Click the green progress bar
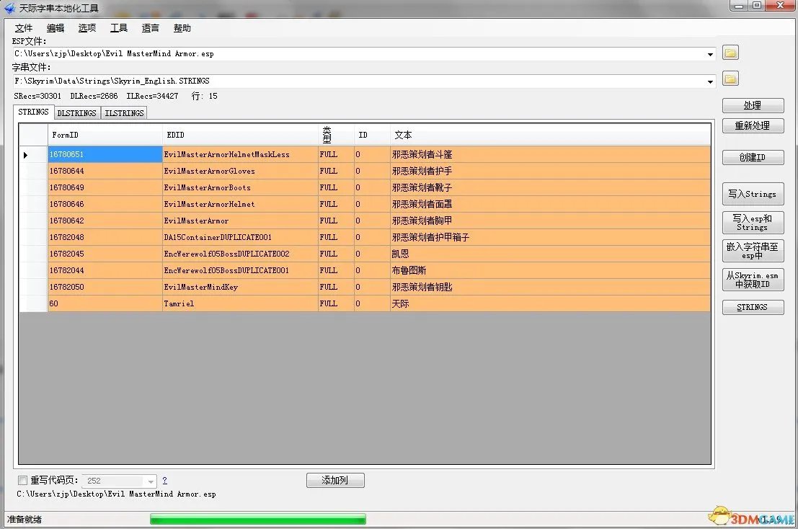The height and width of the screenshot is (529, 798). [x=257, y=519]
